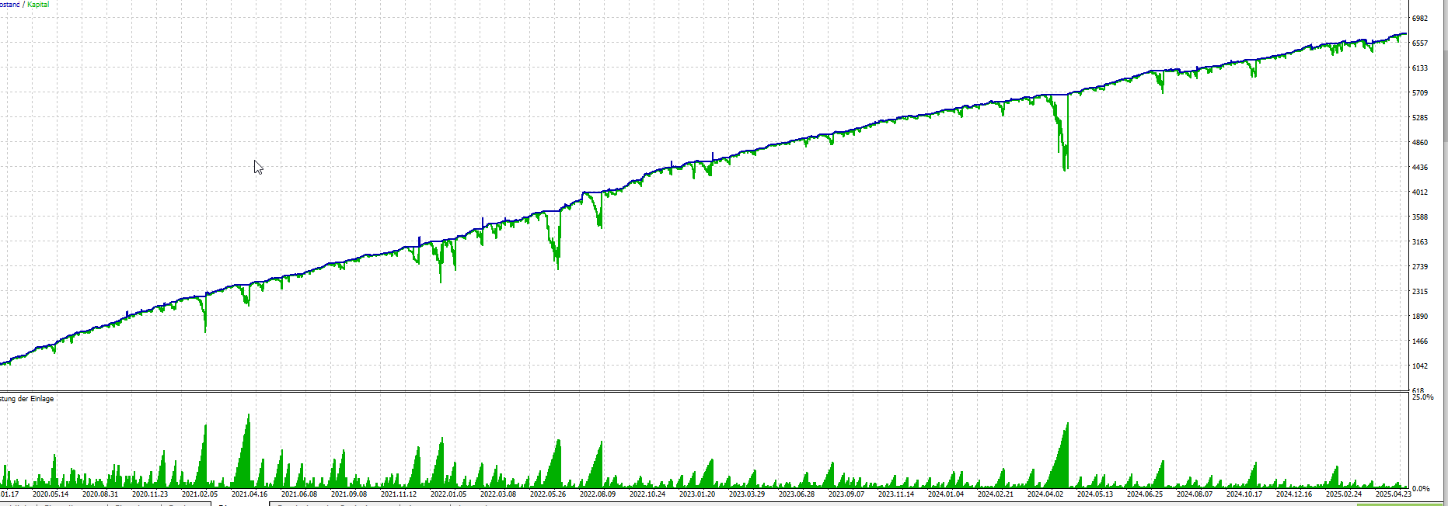This screenshot has width=1448, height=506.
Task: Click the 2023.11.14 date on the axis
Action: tap(896, 494)
